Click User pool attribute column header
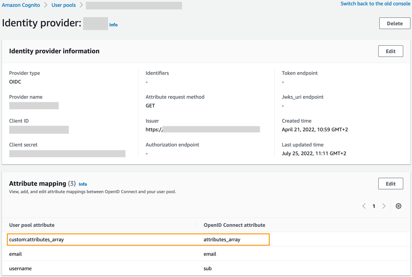412x277 pixels. tap(32, 225)
